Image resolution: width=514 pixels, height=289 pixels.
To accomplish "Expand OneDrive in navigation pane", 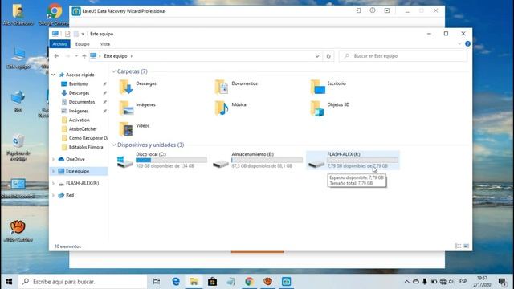I will click(54, 159).
